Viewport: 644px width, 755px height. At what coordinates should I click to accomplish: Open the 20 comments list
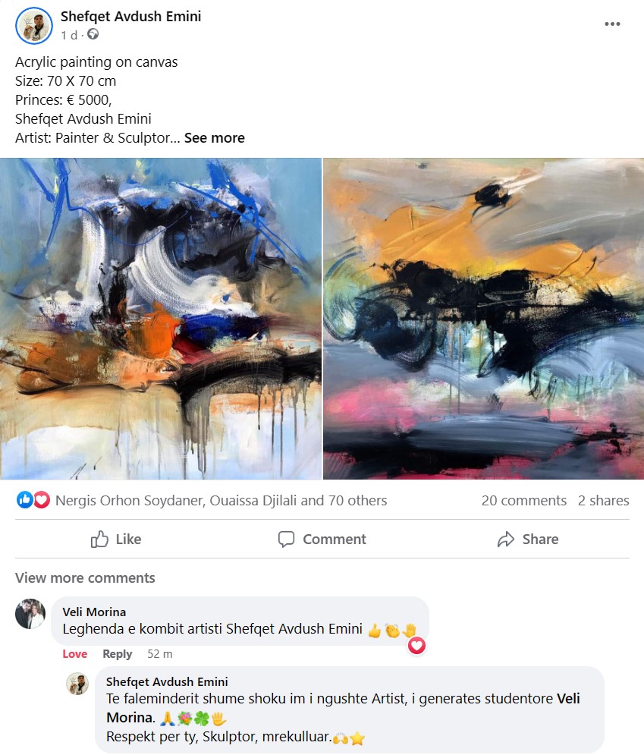[x=523, y=501]
